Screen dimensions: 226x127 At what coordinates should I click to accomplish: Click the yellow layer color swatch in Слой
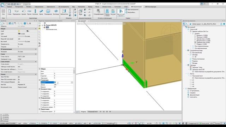point(19,31)
